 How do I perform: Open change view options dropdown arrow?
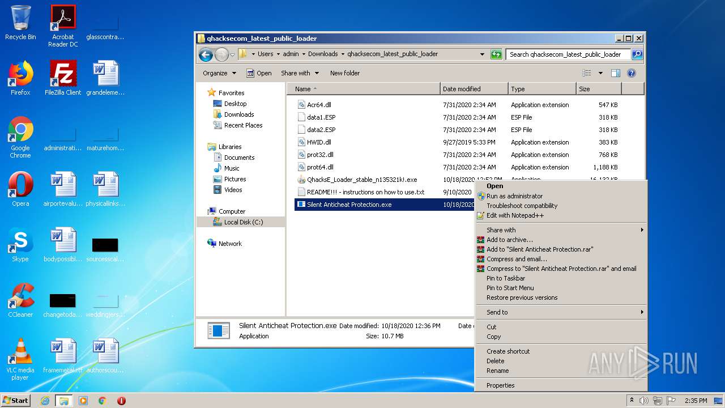click(x=600, y=73)
